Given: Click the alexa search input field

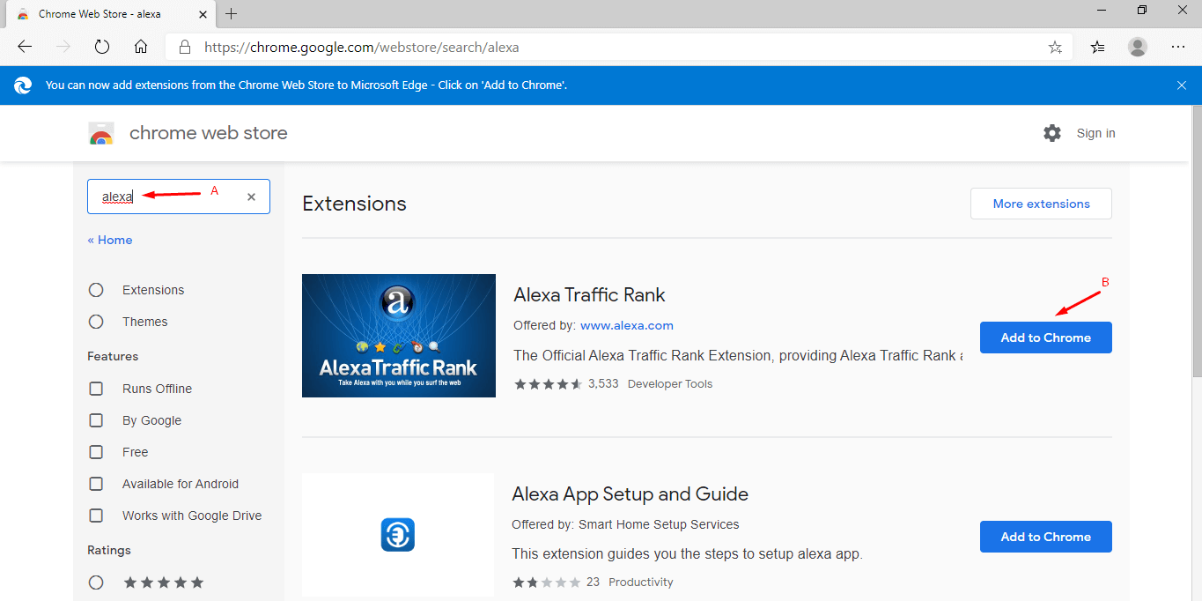Looking at the screenshot, I should (179, 197).
